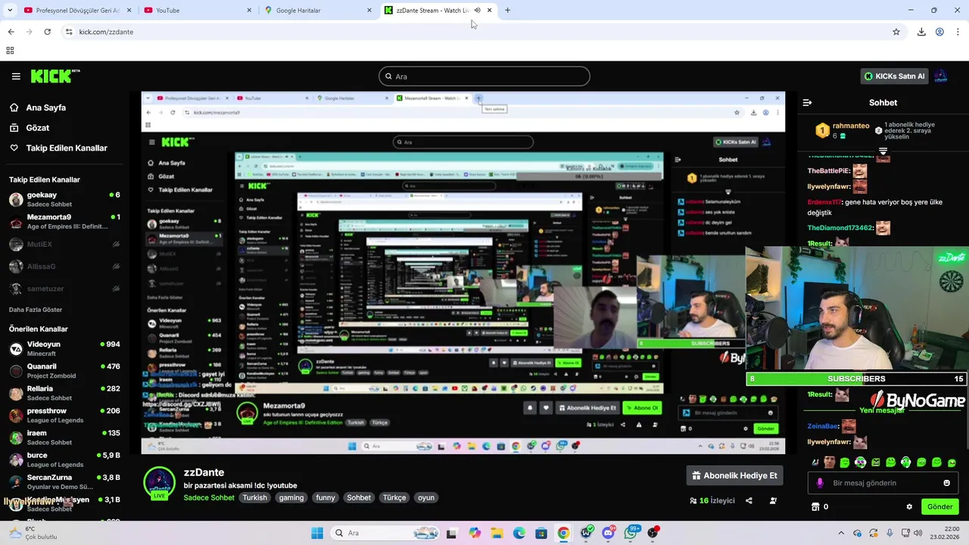
Task: Open recommended channel pressthrow
Action: [x=64, y=416]
